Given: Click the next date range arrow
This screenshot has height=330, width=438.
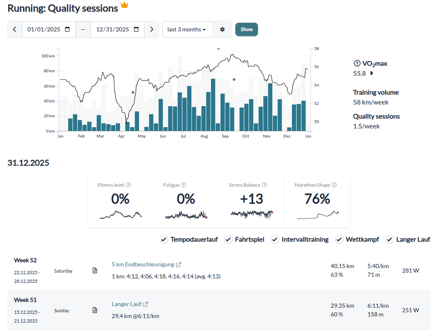Looking at the screenshot, I should click(x=152, y=29).
